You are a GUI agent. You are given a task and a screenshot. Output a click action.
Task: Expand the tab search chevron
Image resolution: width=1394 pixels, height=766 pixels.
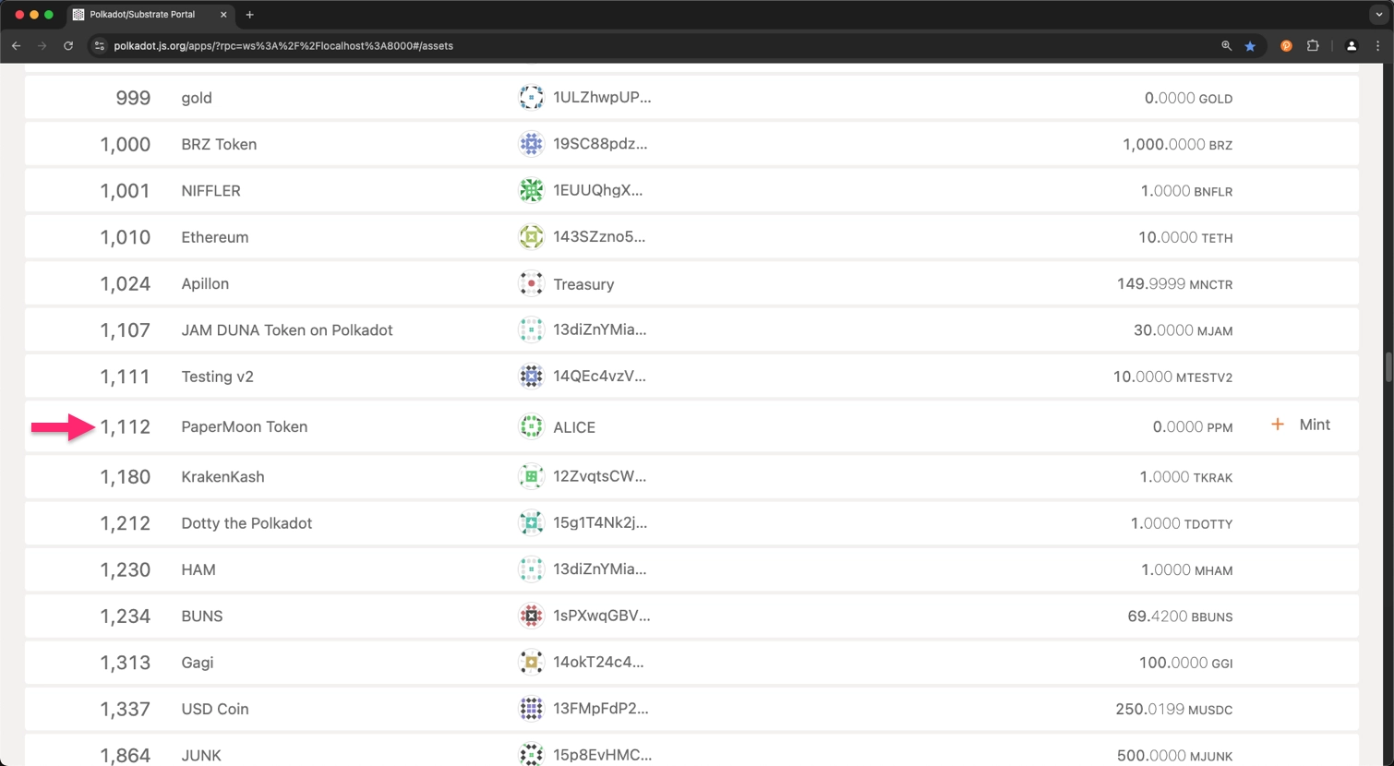(x=1378, y=15)
